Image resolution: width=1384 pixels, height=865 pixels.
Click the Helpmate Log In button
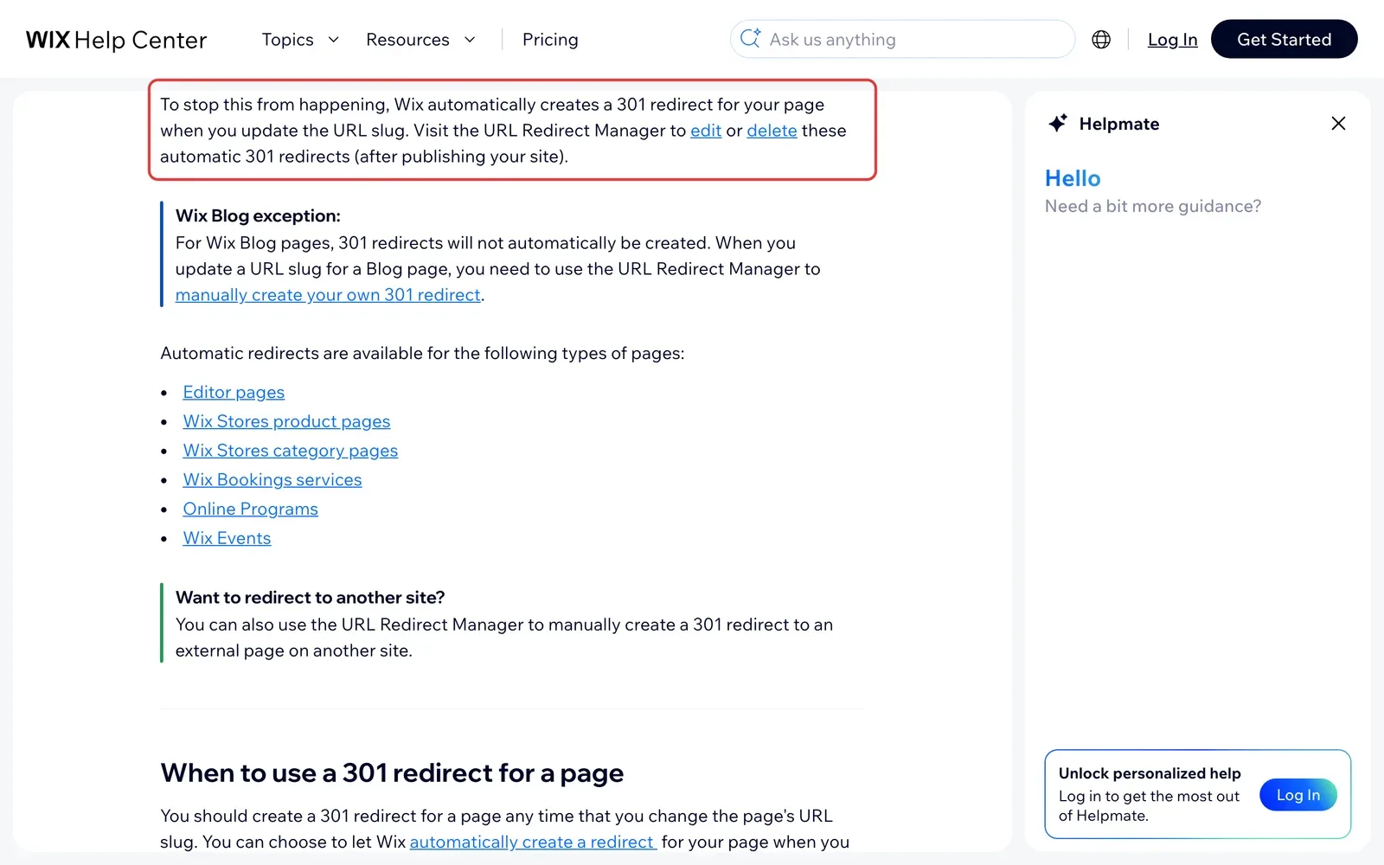coord(1297,795)
